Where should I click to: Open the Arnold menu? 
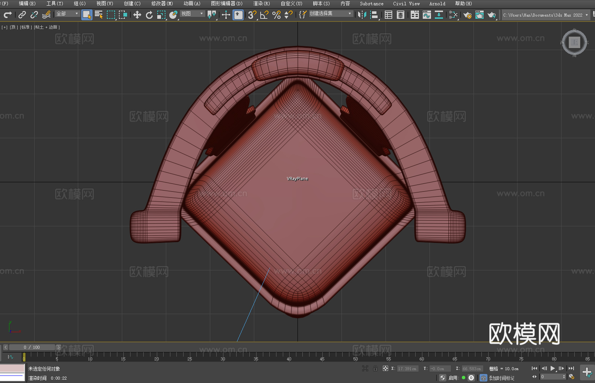[x=437, y=3]
